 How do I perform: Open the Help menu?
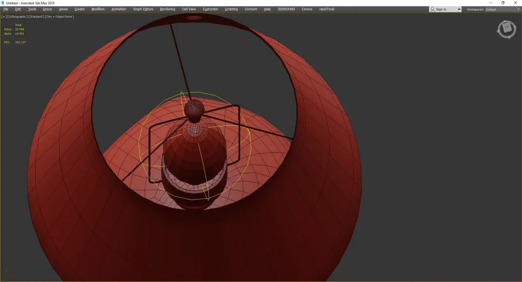[267, 9]
